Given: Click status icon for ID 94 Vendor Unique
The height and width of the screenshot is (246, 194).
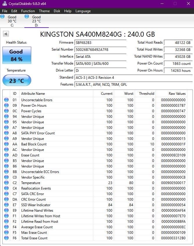Looking at the screenshot, I should tap(6, 116).
